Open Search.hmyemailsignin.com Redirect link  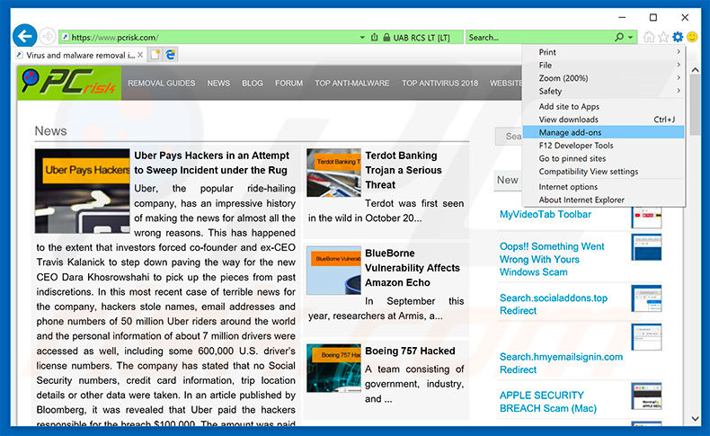pyautogui.click(x=561, y=363)
